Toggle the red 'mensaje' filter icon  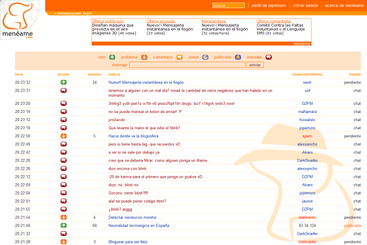pyautogui.click(x=269, y=57)
